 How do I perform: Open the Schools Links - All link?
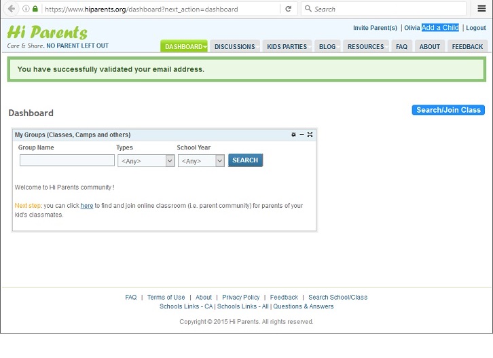click(x=242, y=306)
